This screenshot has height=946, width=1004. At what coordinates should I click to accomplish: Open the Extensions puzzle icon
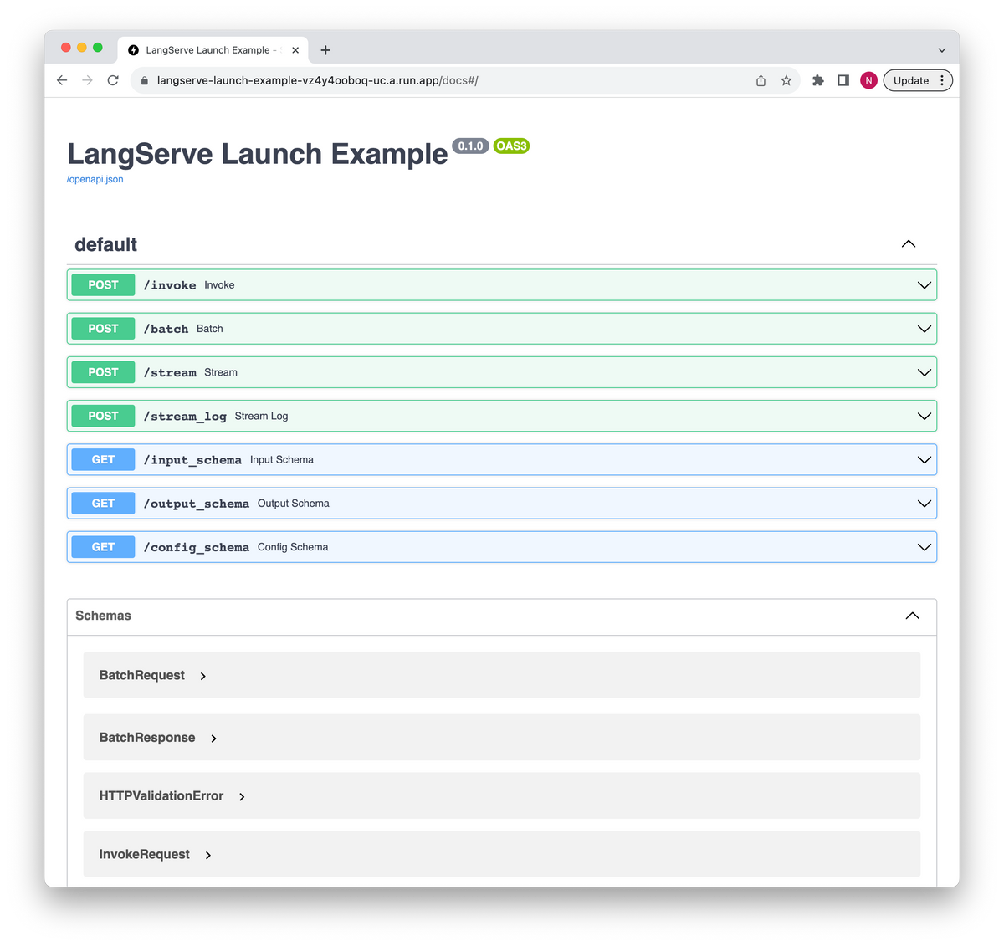point(817,80)
